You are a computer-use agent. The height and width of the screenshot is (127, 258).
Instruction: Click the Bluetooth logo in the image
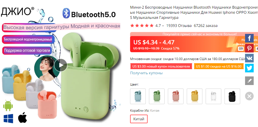tap(66, 14)
